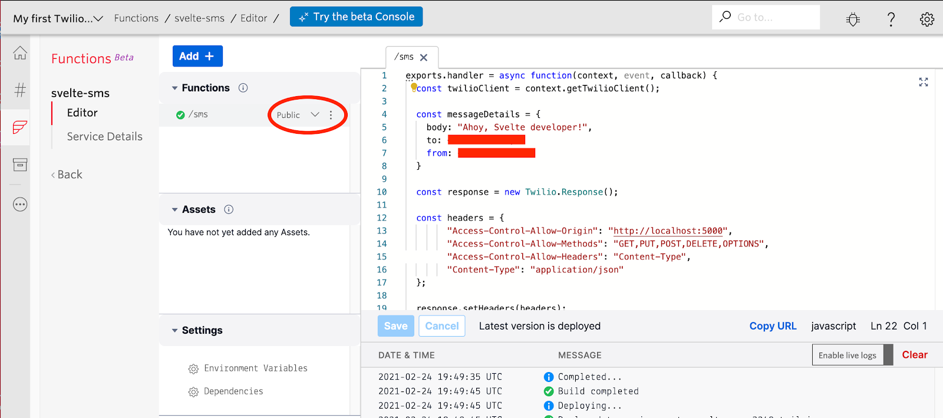Click the localhost:5000 URL in code
Image resolution: width=943 pixels, height=418 pixels.
(x=668, y=231)
